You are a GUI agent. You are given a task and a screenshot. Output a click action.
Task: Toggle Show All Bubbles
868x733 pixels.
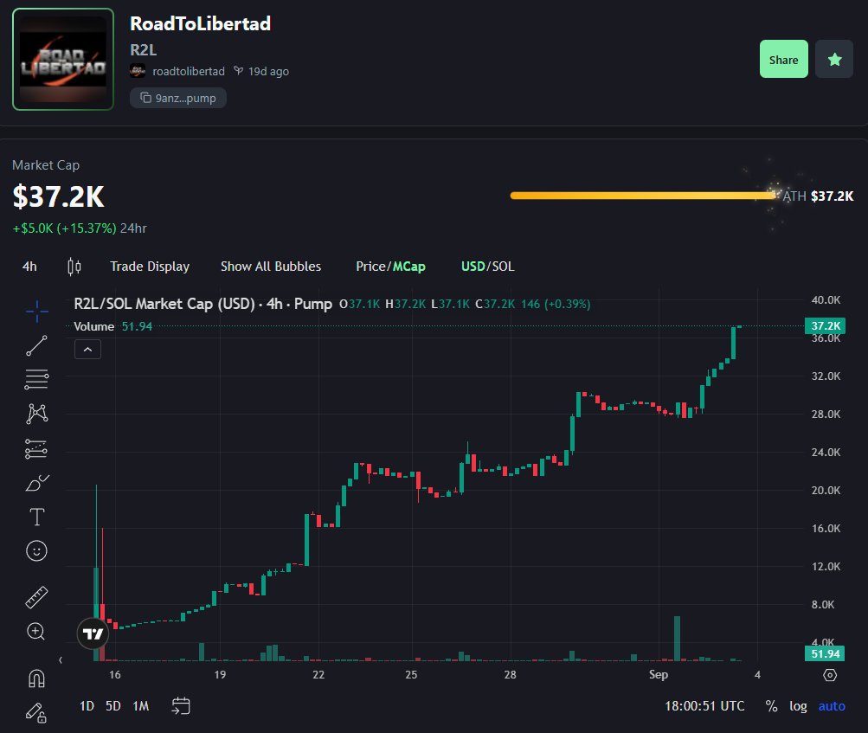[x=271, y=267]
